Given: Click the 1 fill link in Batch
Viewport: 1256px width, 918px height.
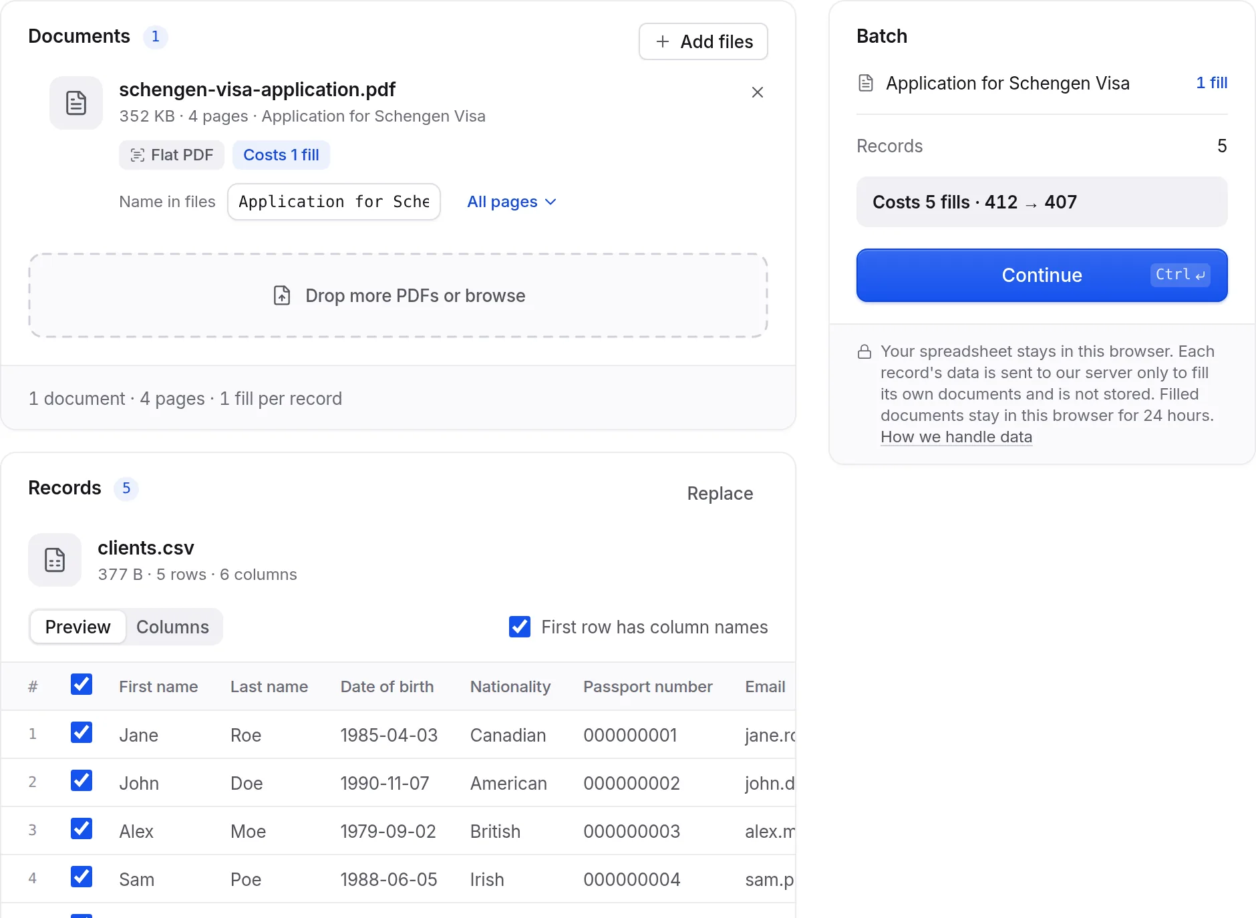Looking at the screenshot, I should (x=1212, y=83).
